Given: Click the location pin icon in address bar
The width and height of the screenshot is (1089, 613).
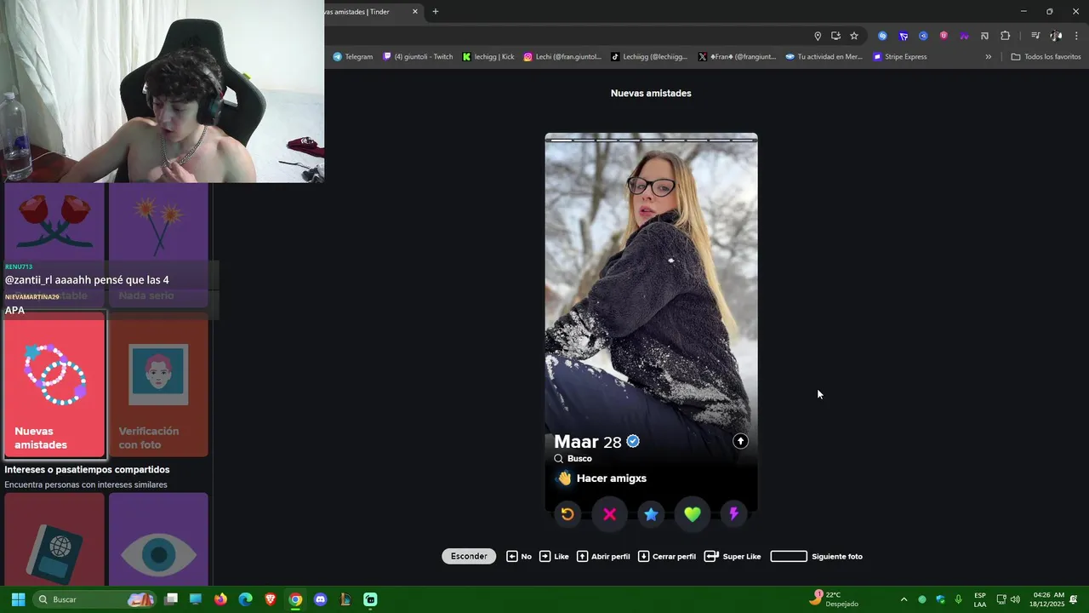Looking at the screenshot, I should (x=818, y=36).
